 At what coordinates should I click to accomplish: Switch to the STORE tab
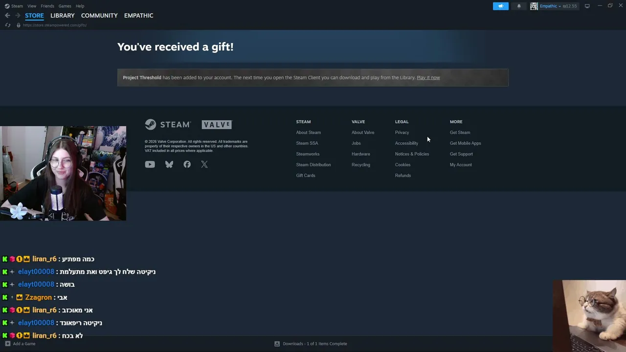coord(34,16)
